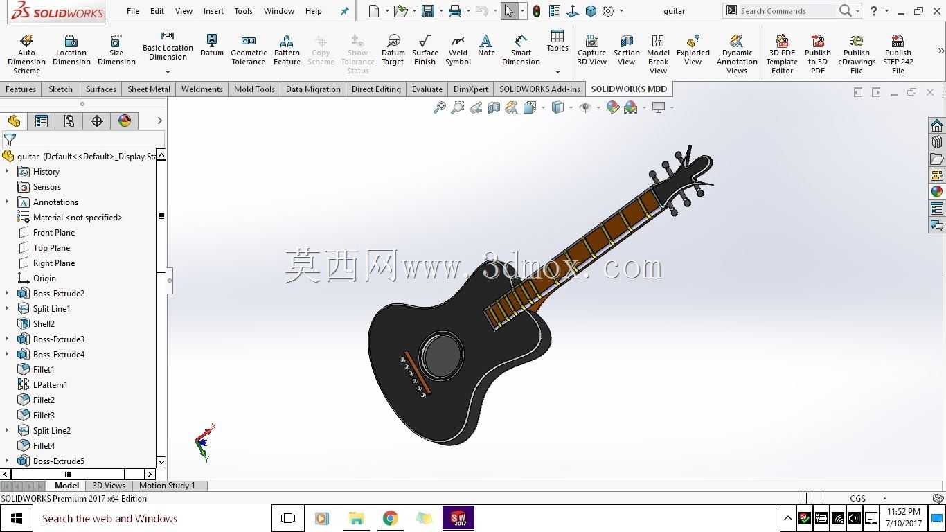Click the Basic Location Dimension tool

(x=168, y=46)
